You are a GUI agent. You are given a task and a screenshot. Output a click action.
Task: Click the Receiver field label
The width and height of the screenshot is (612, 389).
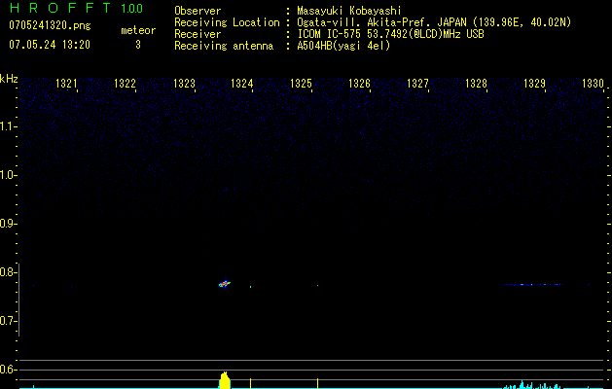[x=198, y=34]
